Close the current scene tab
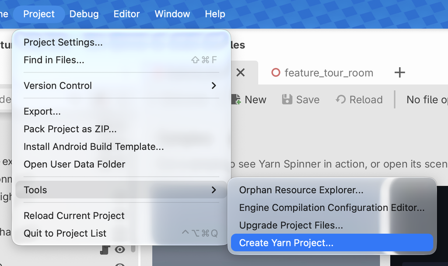 pyautogui.click(x=241, y=73)
